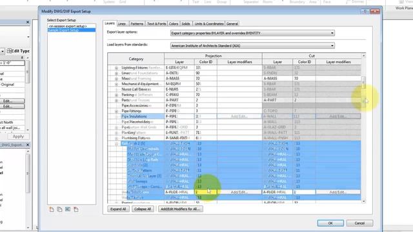Click the Cut A-PART layer cell
413x232 pixels.
(x=277, y=101)
